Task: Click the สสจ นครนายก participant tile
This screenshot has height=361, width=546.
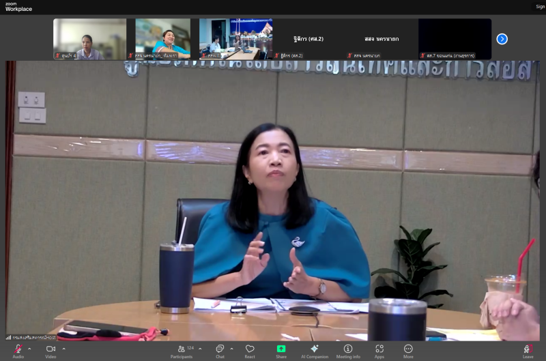Action: [x=382, y=39]
